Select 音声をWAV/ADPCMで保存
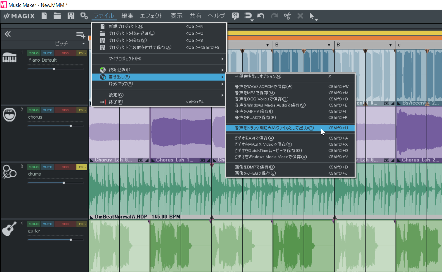442x272 pixels. coord(290,87)
